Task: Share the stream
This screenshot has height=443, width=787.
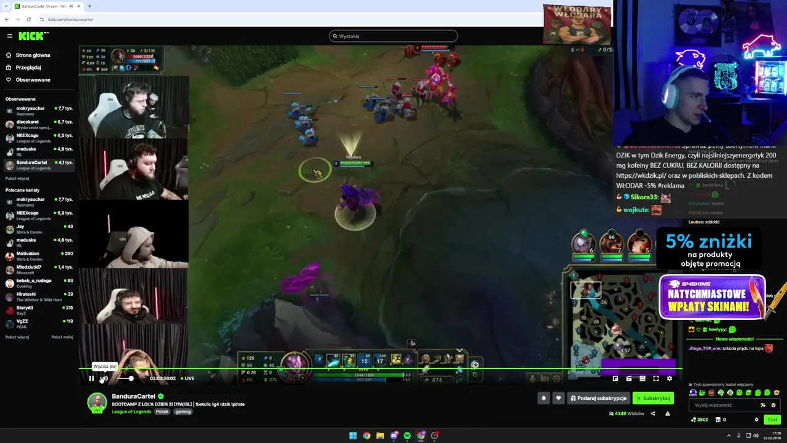Action: (653, 413)
